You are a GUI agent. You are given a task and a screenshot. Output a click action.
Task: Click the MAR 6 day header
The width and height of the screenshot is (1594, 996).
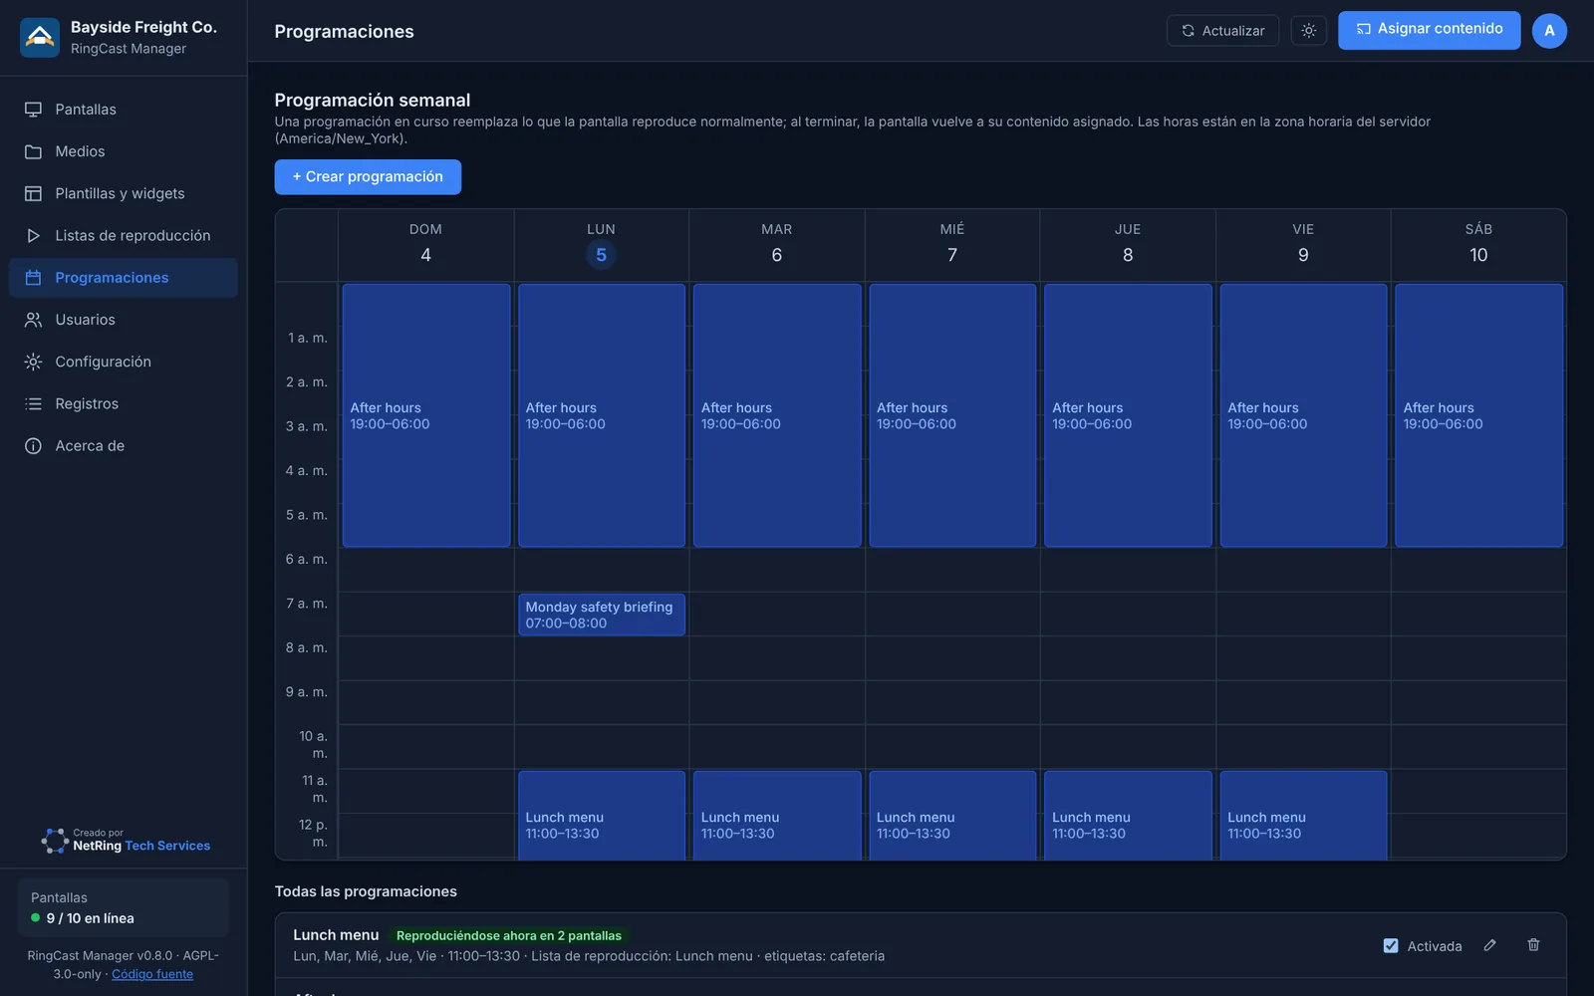tap(777, 244)
